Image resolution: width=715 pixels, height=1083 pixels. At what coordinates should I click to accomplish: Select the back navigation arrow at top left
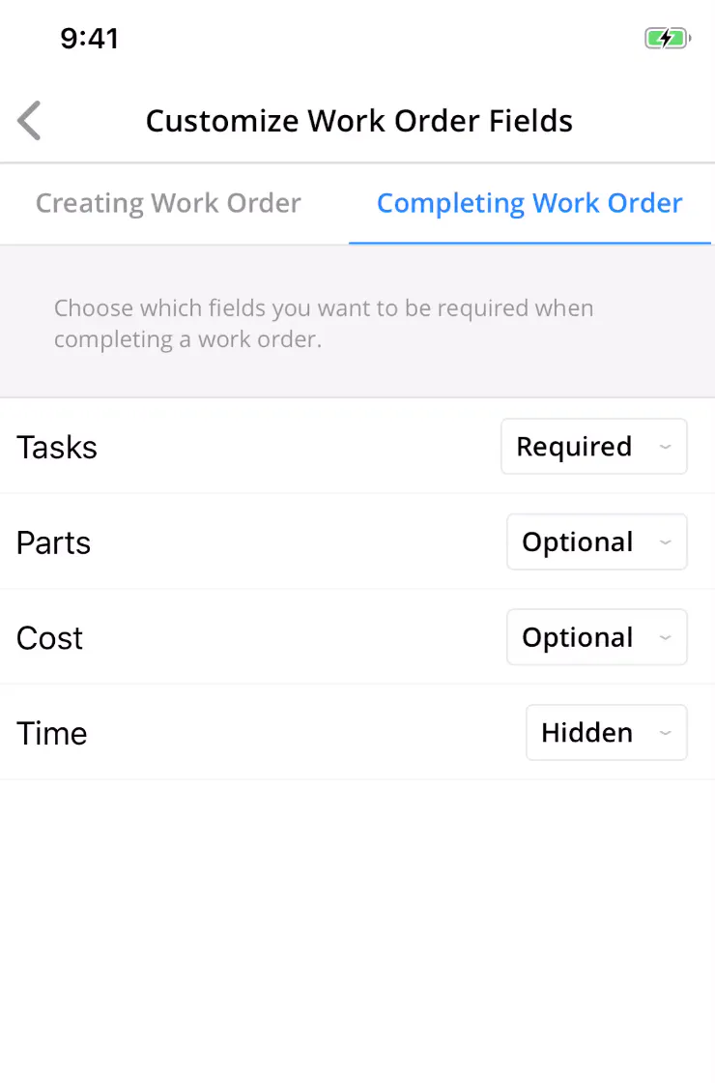tap(28, 120)
